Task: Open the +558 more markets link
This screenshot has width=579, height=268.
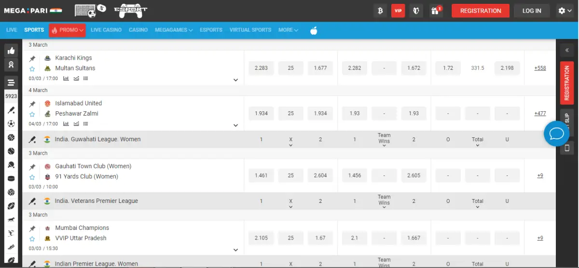Action: 540,68
